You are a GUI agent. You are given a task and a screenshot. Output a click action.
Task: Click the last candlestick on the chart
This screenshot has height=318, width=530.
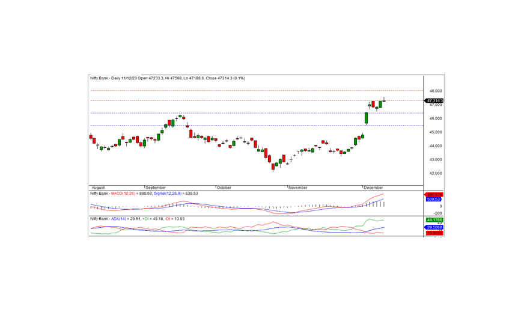(x=384, y=102)
